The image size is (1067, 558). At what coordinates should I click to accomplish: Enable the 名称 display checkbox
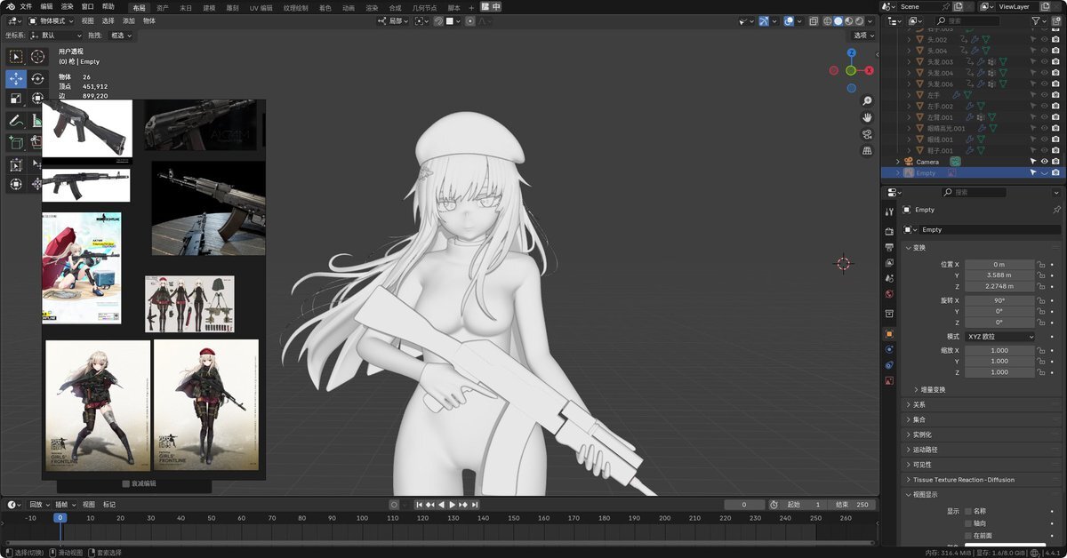[968, 511]
